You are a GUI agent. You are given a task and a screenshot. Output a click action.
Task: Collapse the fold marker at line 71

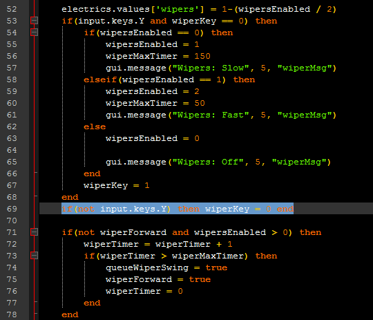pos(35,232)
